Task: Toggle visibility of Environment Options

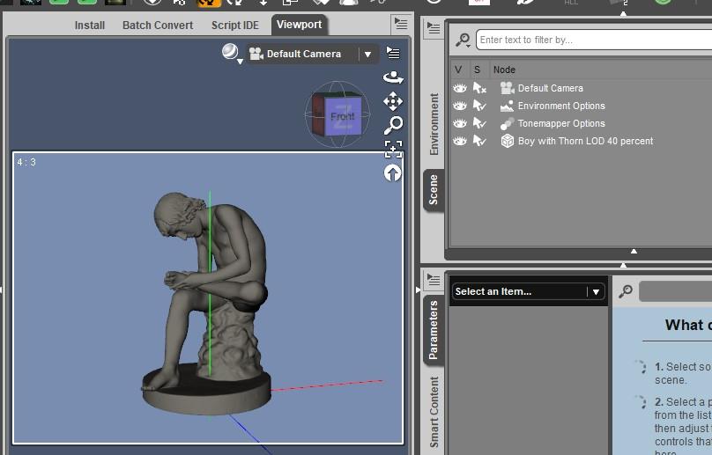Action: (459, 106)
